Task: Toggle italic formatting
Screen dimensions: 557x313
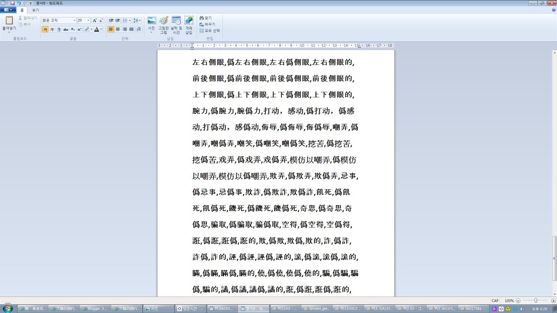Action: click(52, 29)
